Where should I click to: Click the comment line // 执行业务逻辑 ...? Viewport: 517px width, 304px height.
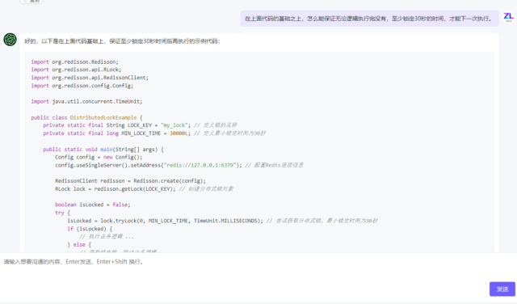107,236
